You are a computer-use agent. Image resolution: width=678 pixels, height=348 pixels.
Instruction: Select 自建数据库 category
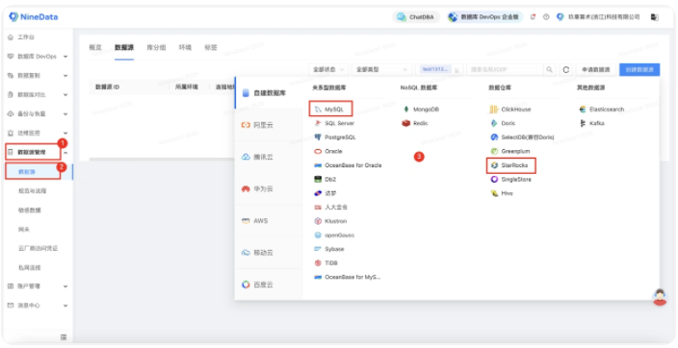point(269,93)
